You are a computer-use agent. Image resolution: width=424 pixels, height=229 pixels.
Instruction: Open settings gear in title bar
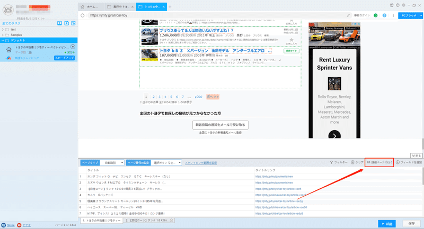coord(403,5)
